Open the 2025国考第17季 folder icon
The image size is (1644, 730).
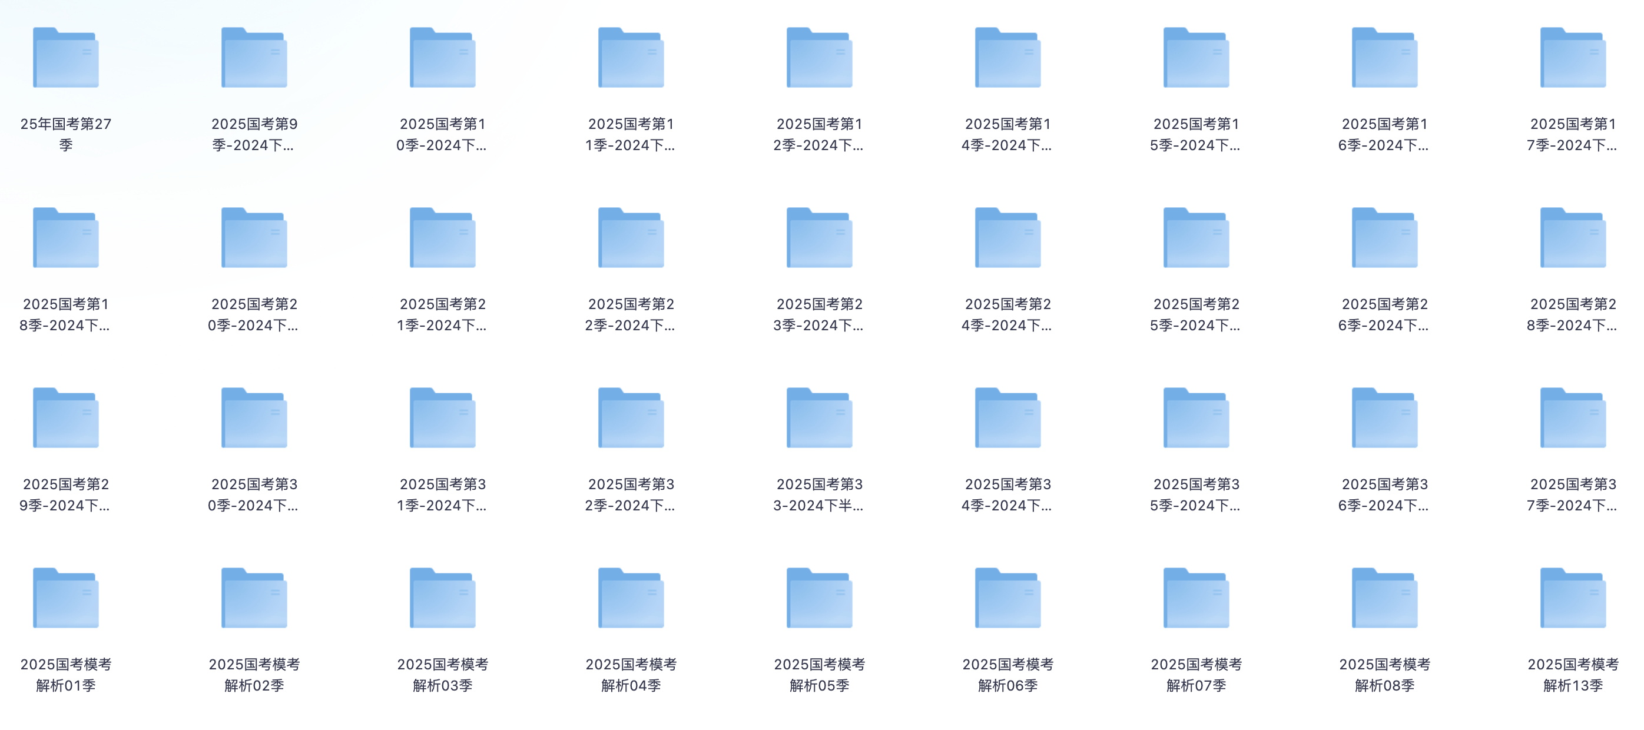1573,58
